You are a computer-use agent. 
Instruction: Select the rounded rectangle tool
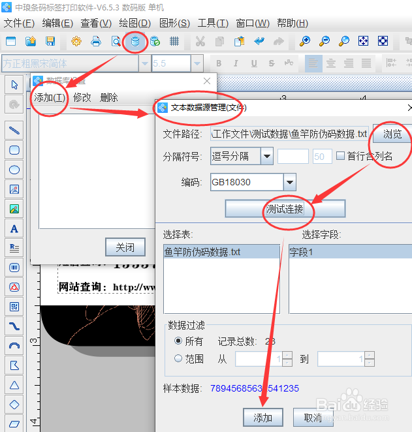pyautogui.click(x=14, y=150)
